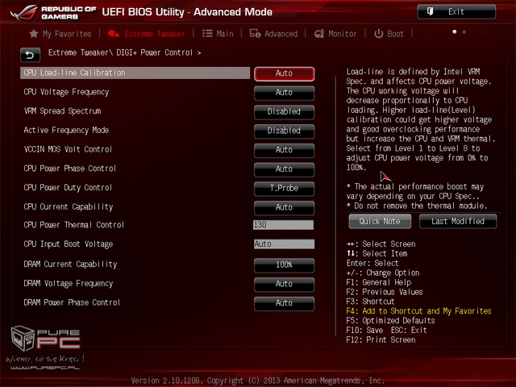Open Quick Note
The height and width of the screenshot is (387, 516).
(380, 222)
